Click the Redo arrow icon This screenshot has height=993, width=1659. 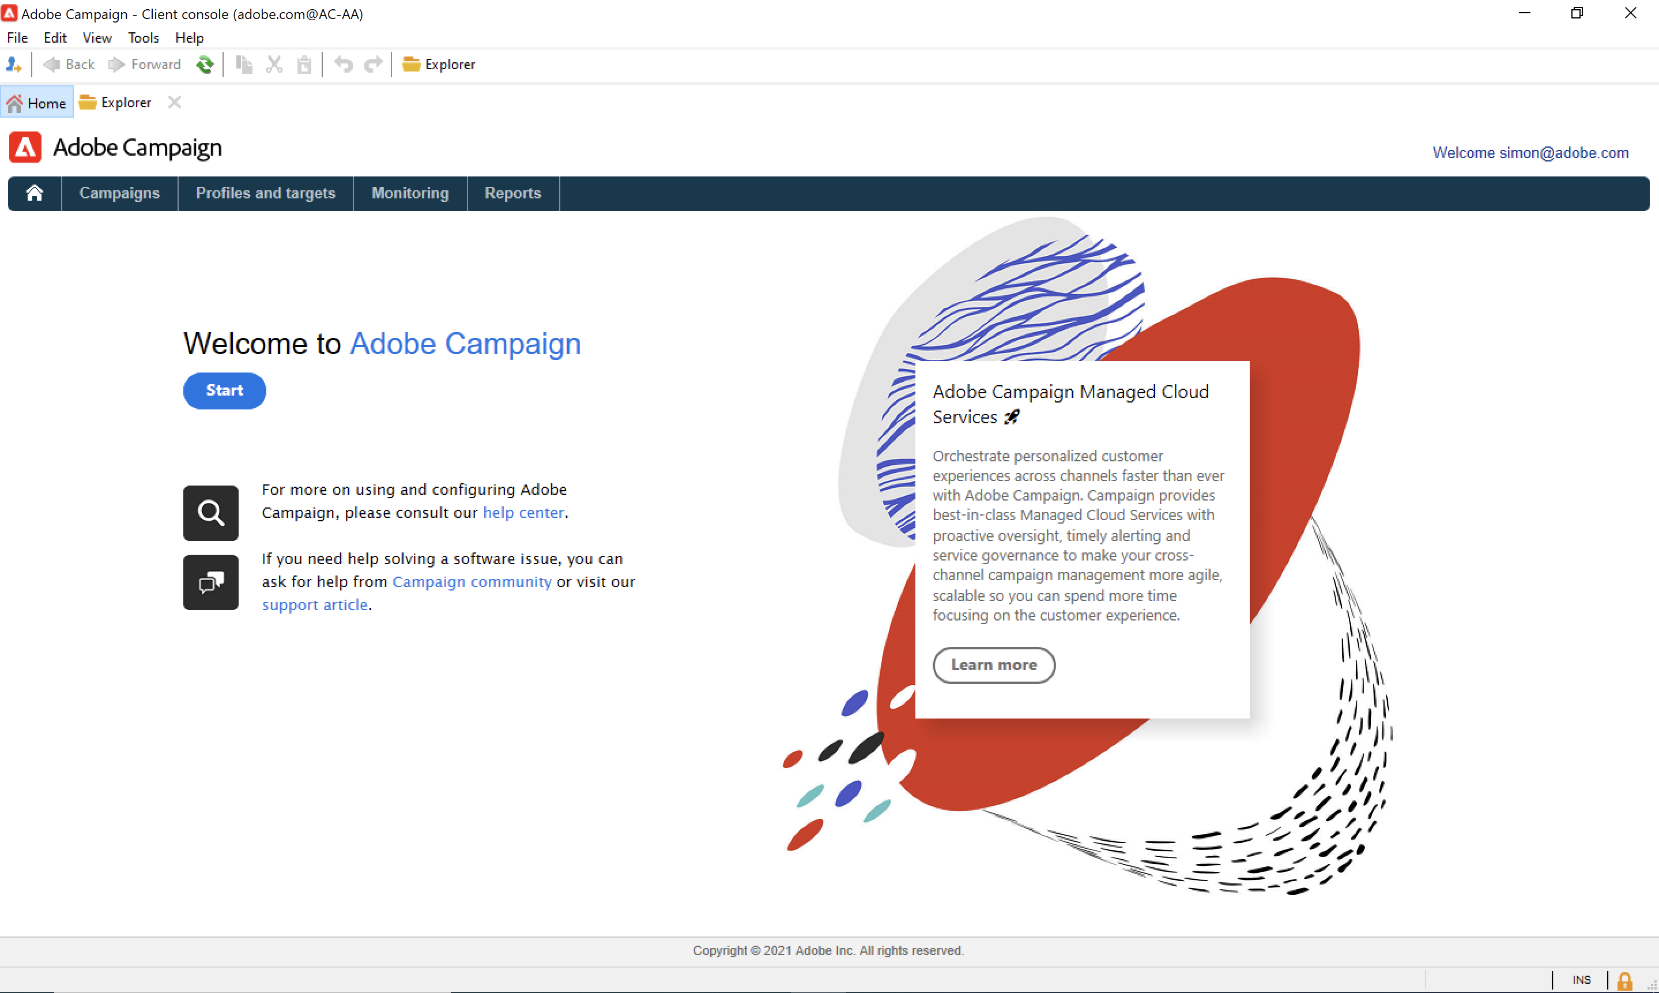[x=373, y=64]
